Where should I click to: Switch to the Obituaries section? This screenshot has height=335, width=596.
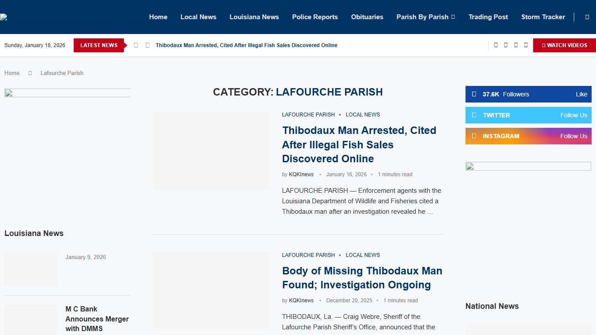pyautogui.click(x=367, y=17)
